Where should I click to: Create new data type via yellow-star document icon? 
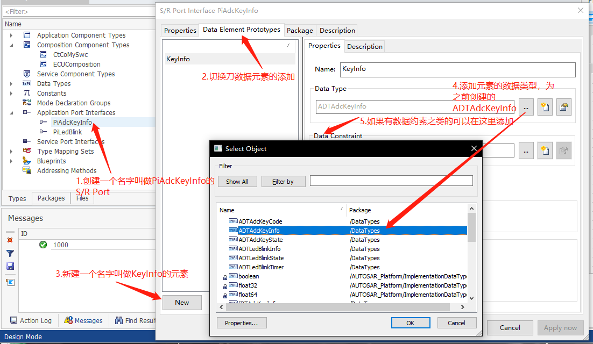click(545, 107)
